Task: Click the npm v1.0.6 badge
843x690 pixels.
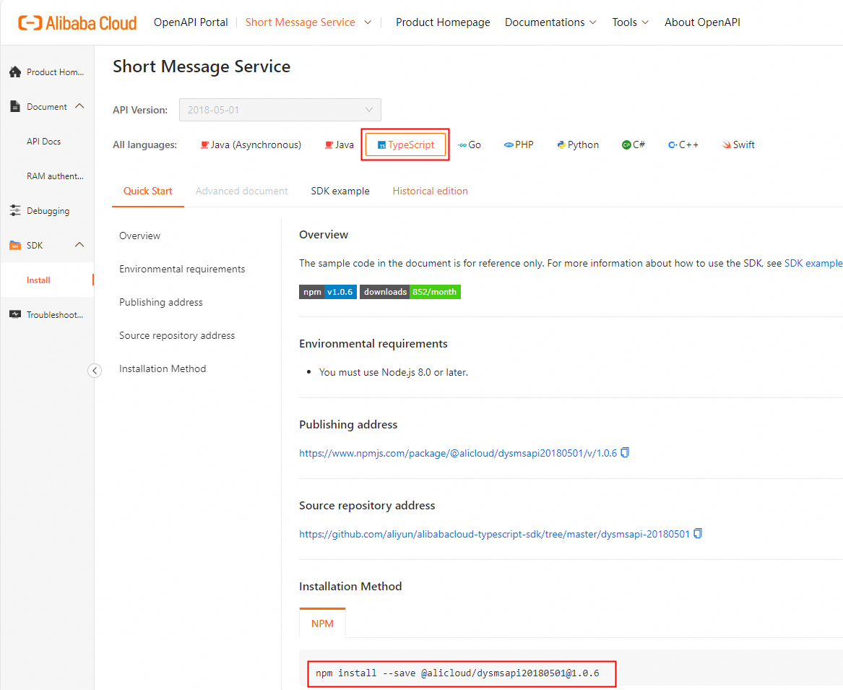Action: 328,292
